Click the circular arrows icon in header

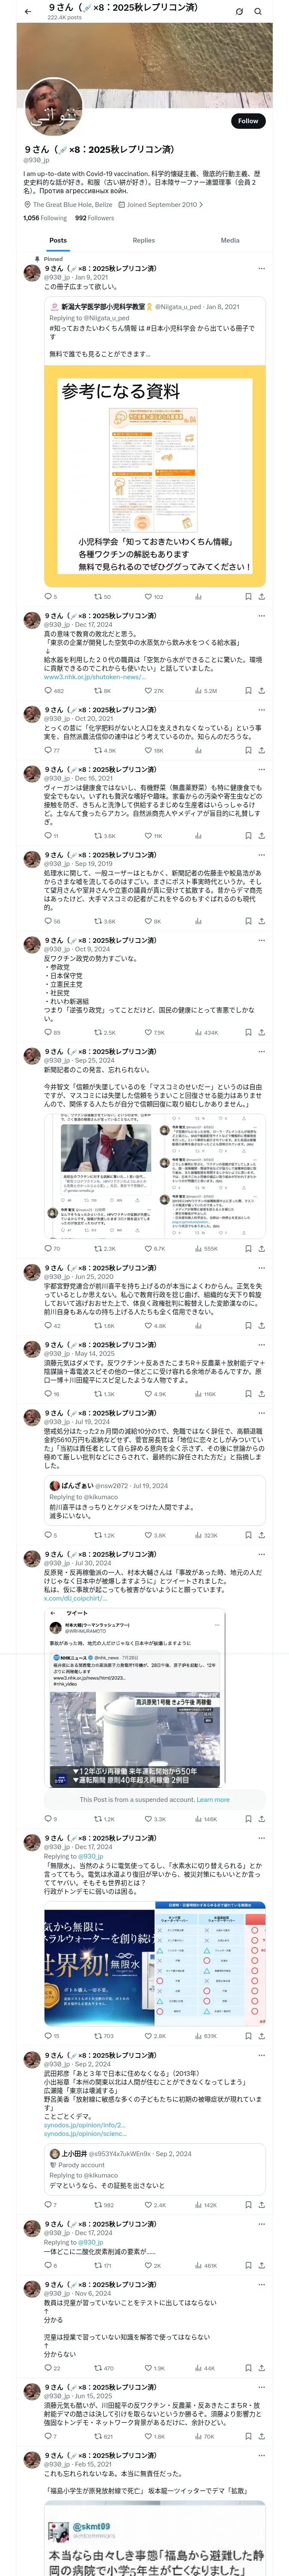239,12
